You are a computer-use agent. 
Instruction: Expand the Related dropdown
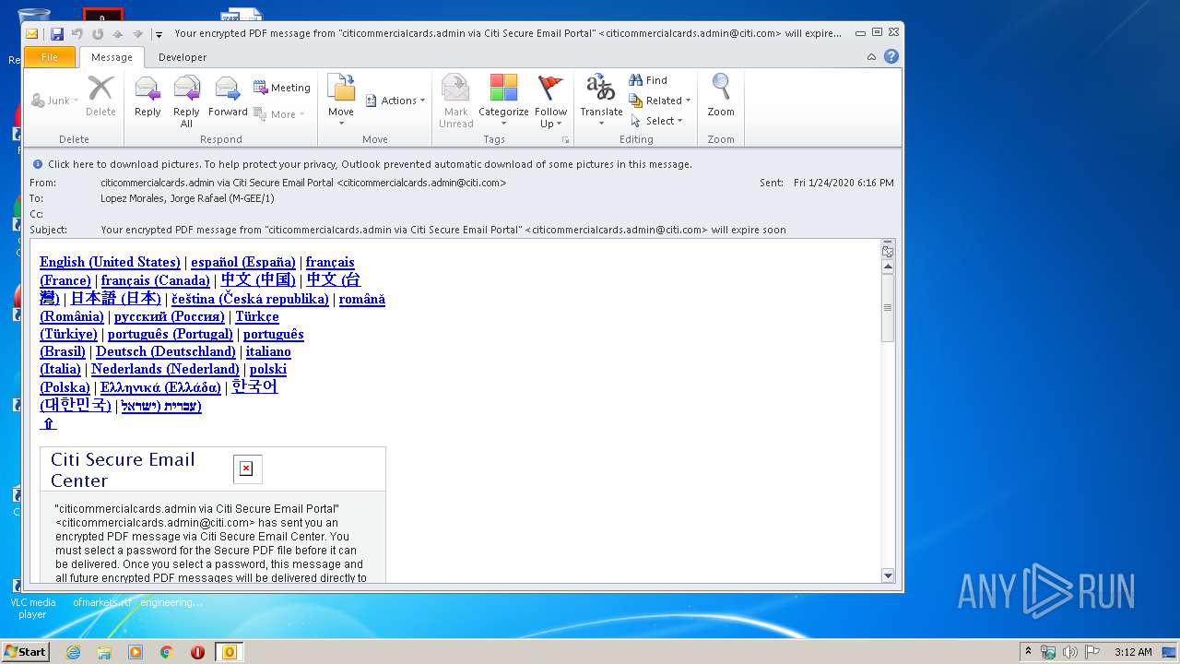(660, 101)
